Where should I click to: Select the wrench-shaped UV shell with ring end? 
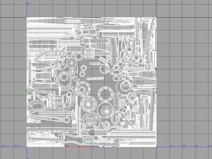[x=49, y=118]
